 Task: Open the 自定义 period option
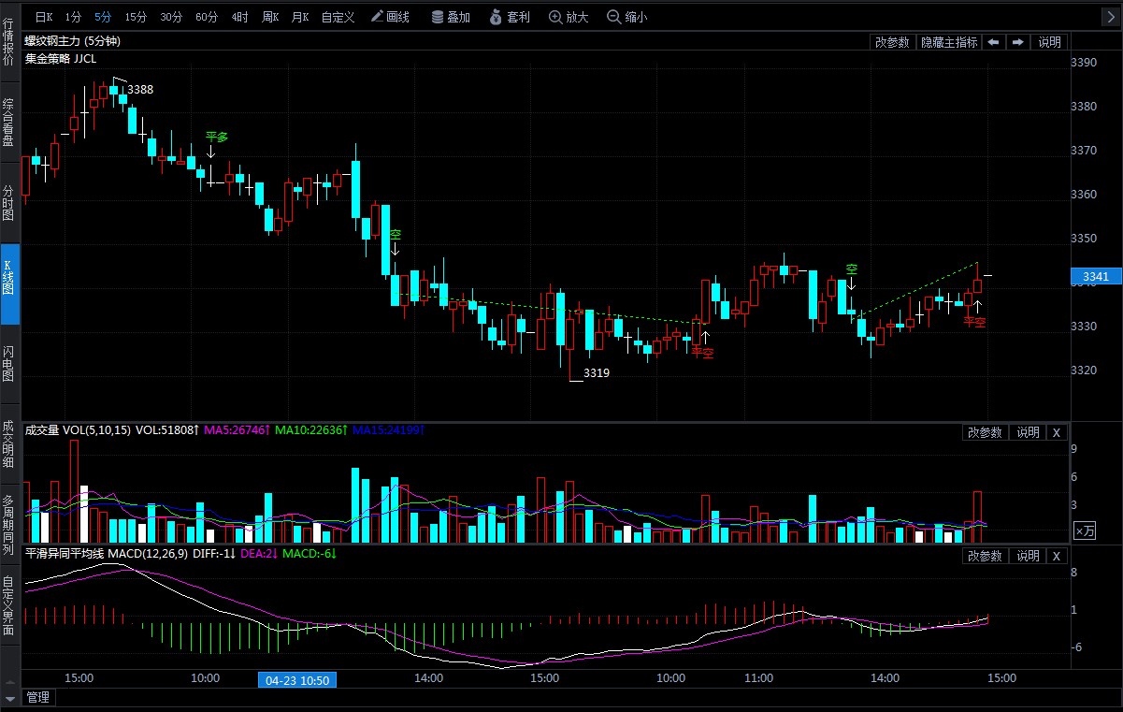(x=338, y=17)
